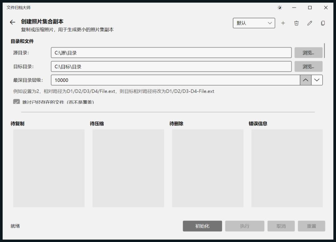Screen dimensions: 336x242
Task: Click the 浏览.. button for target directory
Action: coord(308,66)
